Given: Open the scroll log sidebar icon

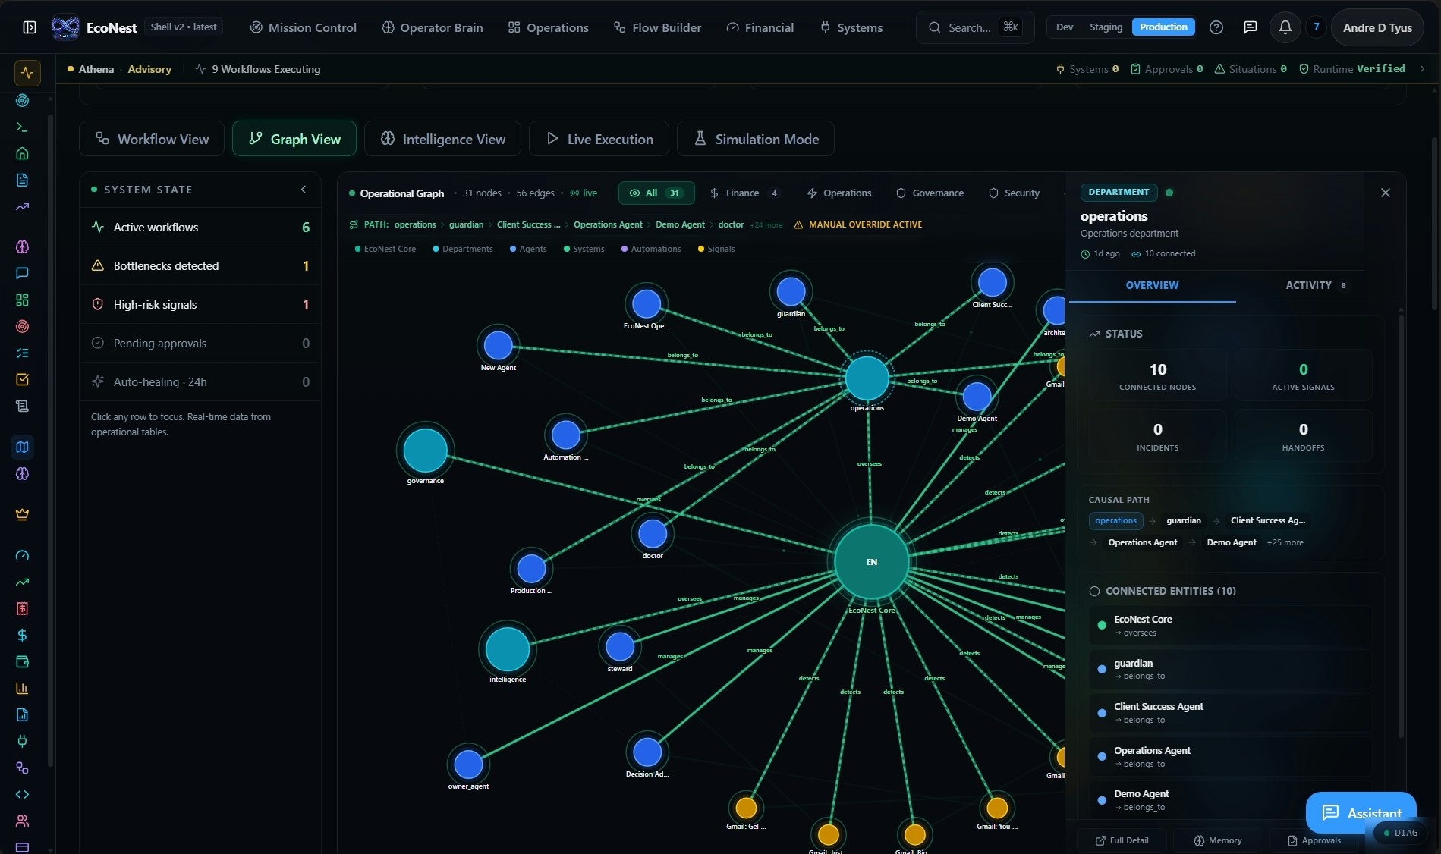Looking at the screenshot, I should click(x=22, y=406).
